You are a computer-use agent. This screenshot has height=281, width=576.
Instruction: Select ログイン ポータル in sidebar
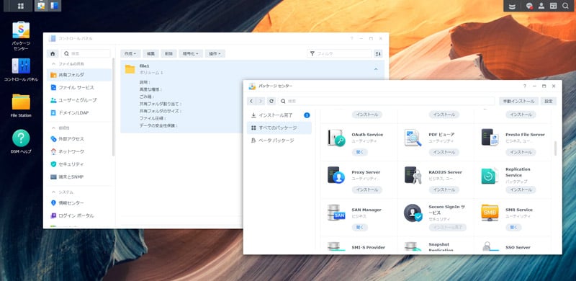[x=79, y=215]
